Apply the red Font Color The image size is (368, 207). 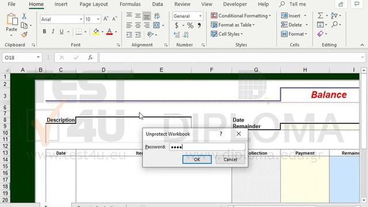[x=109, y=32]
